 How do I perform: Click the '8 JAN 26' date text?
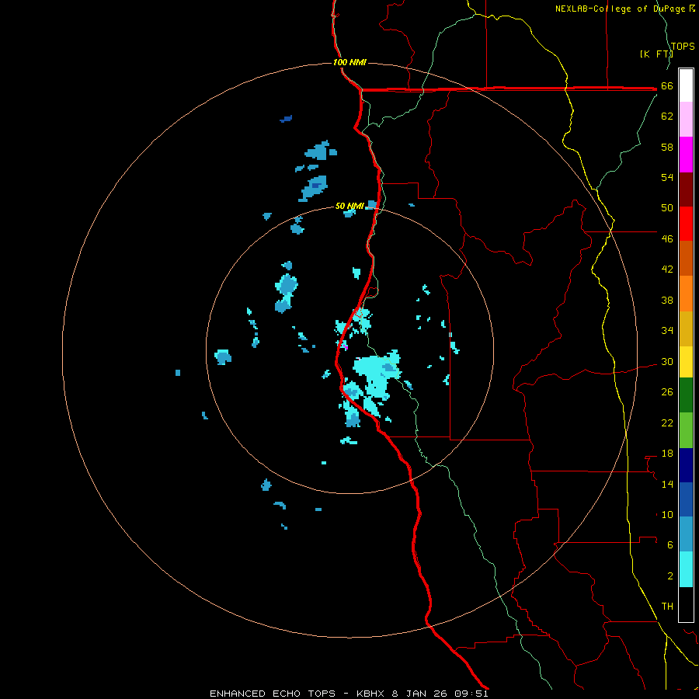click(x=420, y=694)
